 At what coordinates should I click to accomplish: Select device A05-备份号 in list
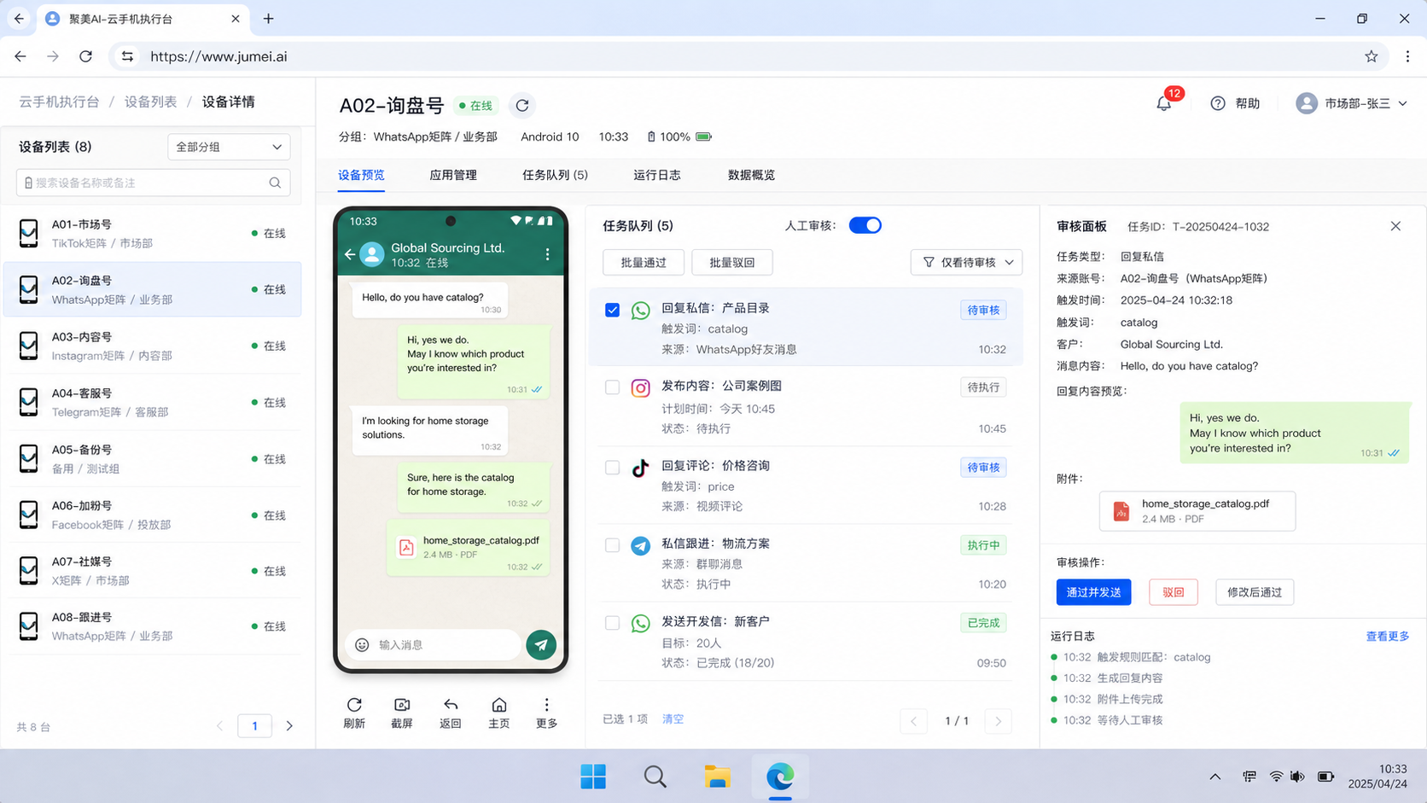[153, 458]
